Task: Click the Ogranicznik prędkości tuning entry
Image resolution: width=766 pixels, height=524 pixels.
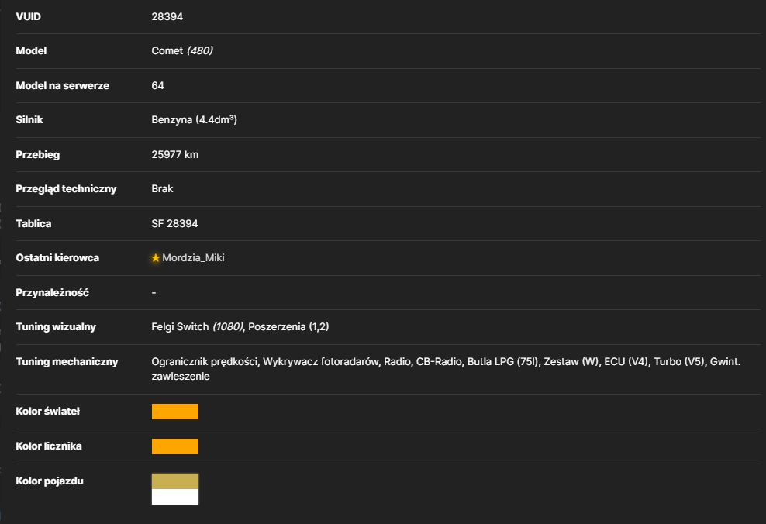Action: [204, 362]
